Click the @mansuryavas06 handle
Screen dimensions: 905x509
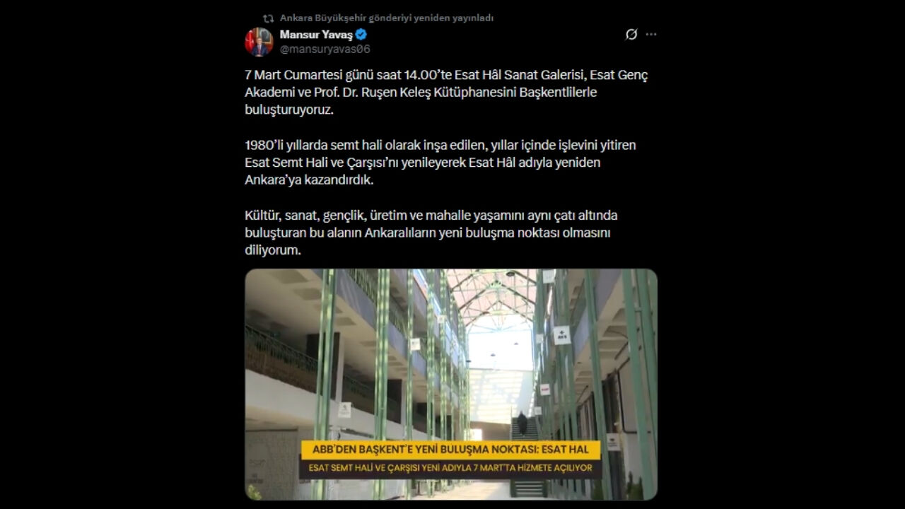pos(325,49)
